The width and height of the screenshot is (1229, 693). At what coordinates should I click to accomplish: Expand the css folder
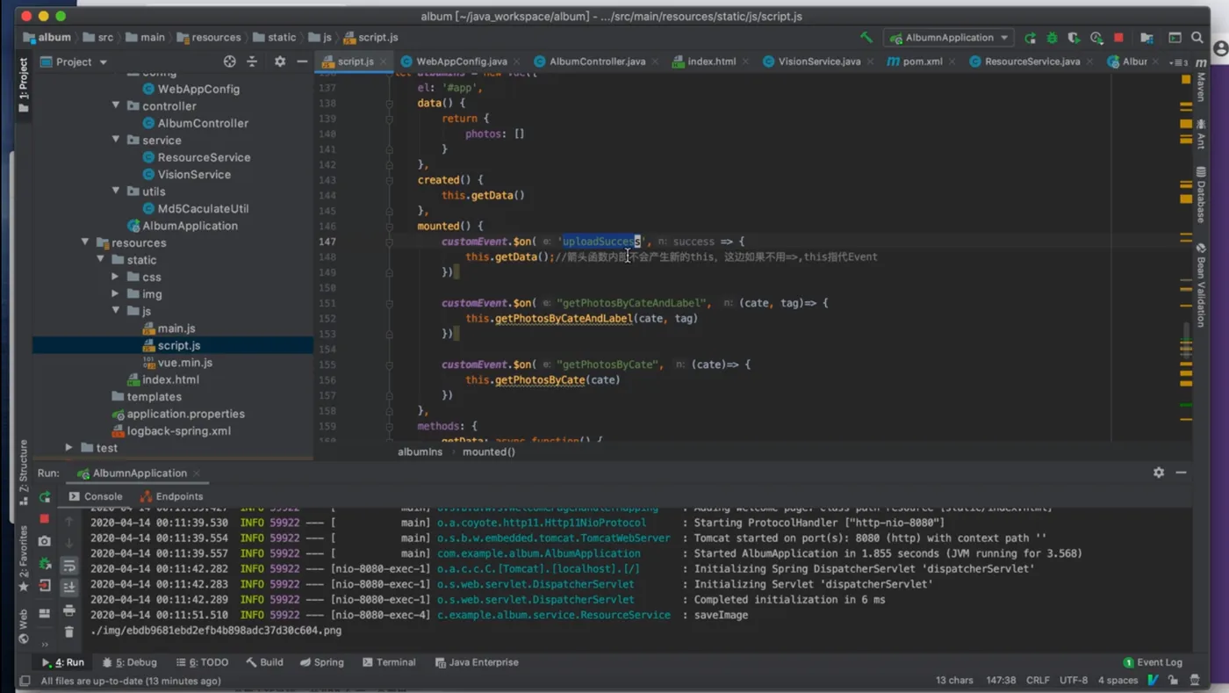tap(116, 277)
